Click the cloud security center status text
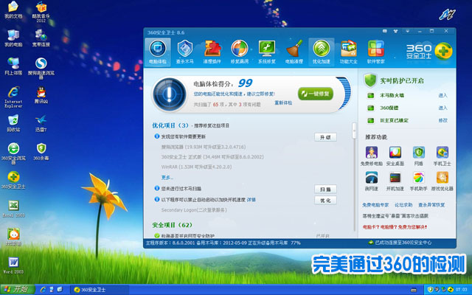This screenshot has width=472, height=295. pyautogui.click(x=403, y=243)
